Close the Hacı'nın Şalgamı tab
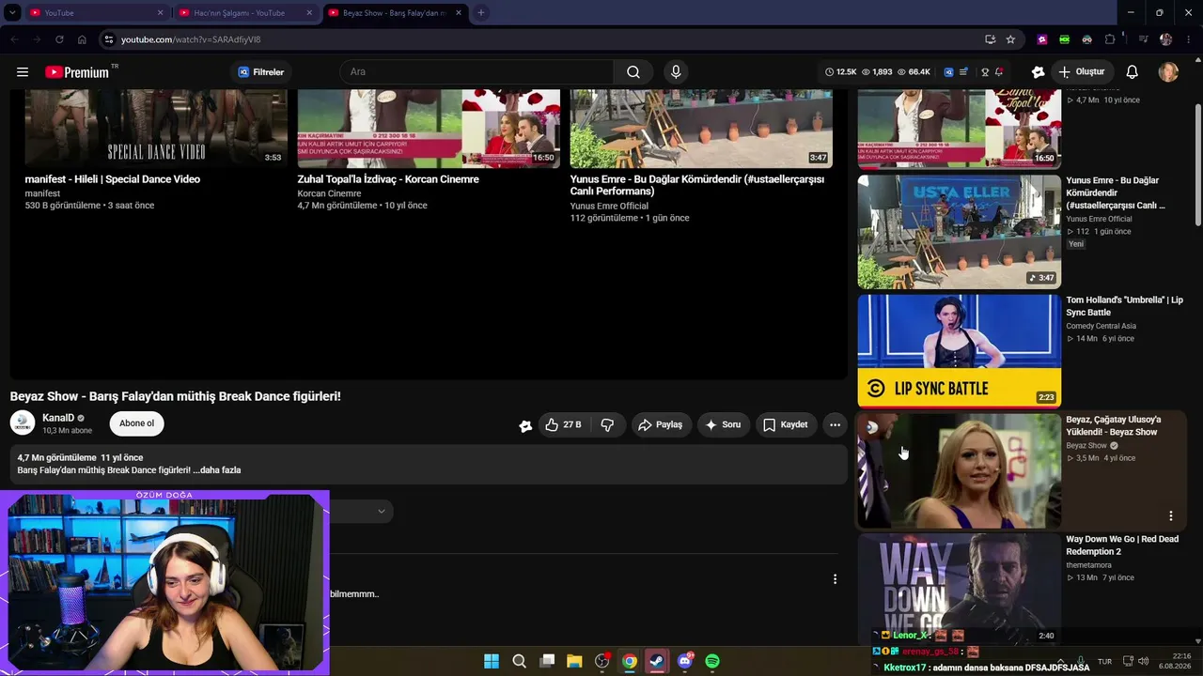The height and width of the screenshot is (676, 1203). (309, 13)
